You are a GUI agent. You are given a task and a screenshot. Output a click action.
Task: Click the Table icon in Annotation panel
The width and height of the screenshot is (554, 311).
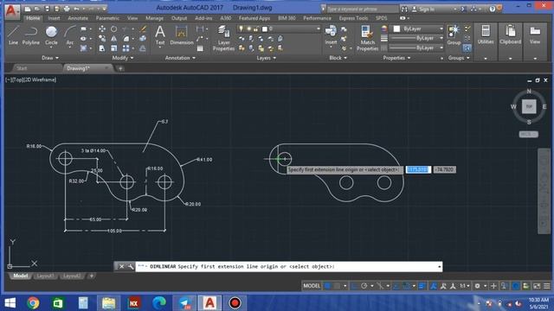[200, 48]
